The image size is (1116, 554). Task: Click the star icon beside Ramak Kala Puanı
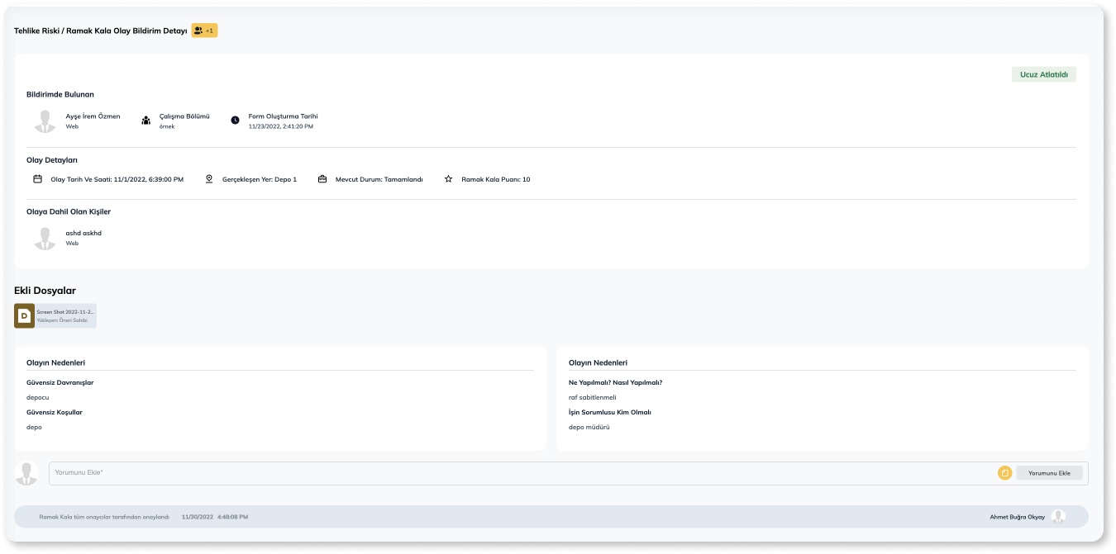[448, 179]
